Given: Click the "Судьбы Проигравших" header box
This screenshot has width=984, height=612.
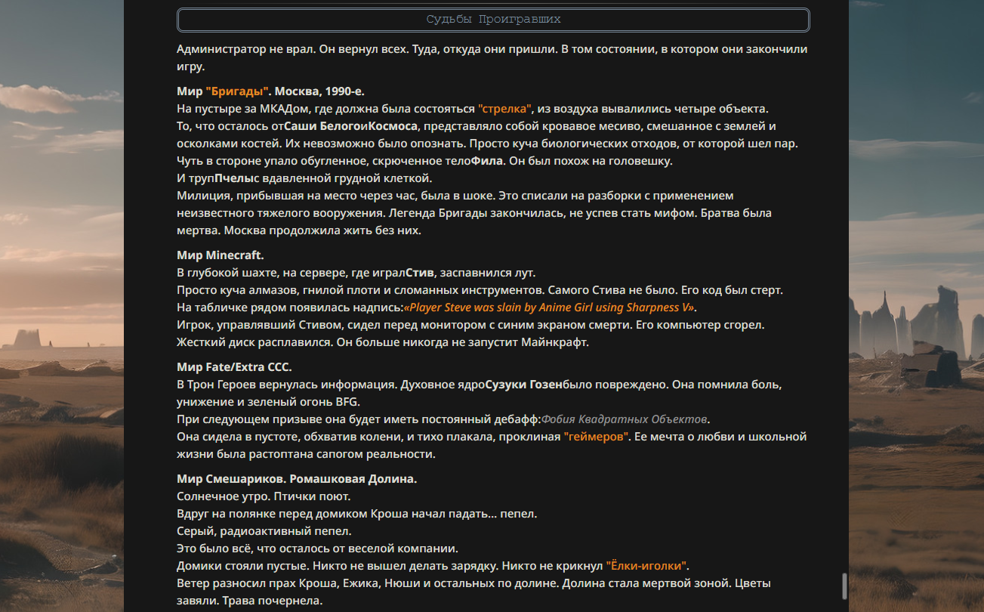Looking at the screenshot, I should (x=493, y=20).
